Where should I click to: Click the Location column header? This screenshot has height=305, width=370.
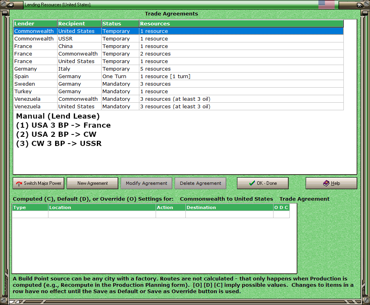coord(102,207)
